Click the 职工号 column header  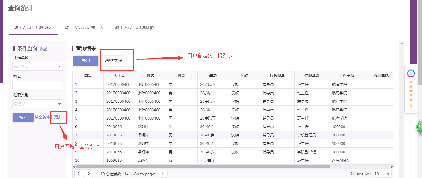tap(119, 76)
